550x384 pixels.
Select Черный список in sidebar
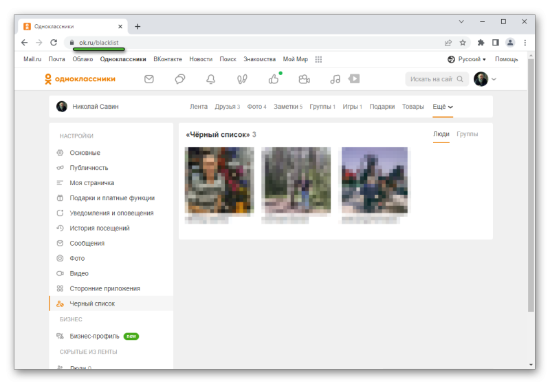[111, 303]
